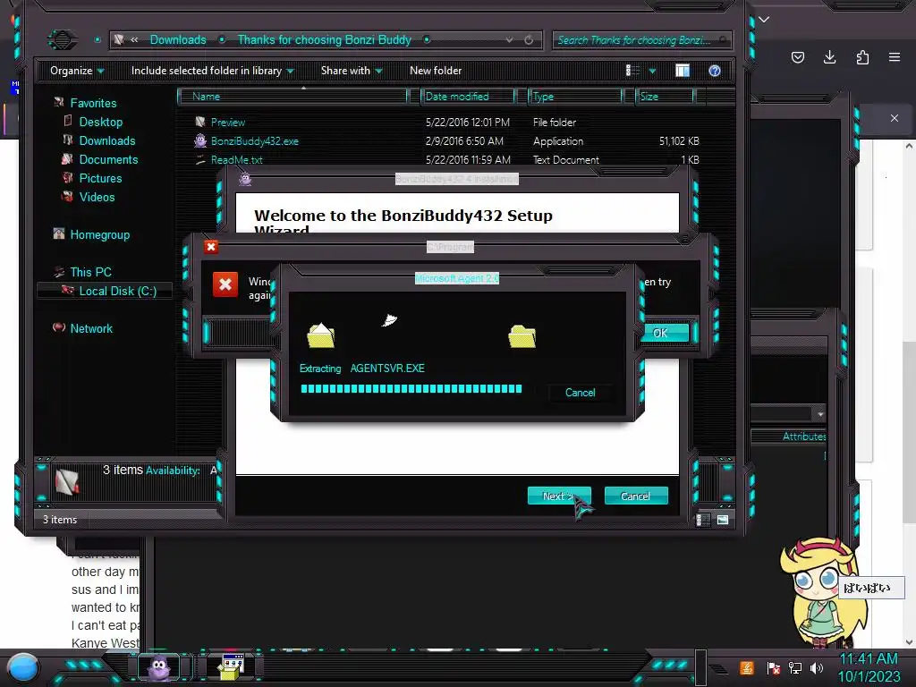916x687 pixels.
Task: Click 'Thanks for choosing Bonzi Buddy' breadcrumb
Action: [324, 39]
